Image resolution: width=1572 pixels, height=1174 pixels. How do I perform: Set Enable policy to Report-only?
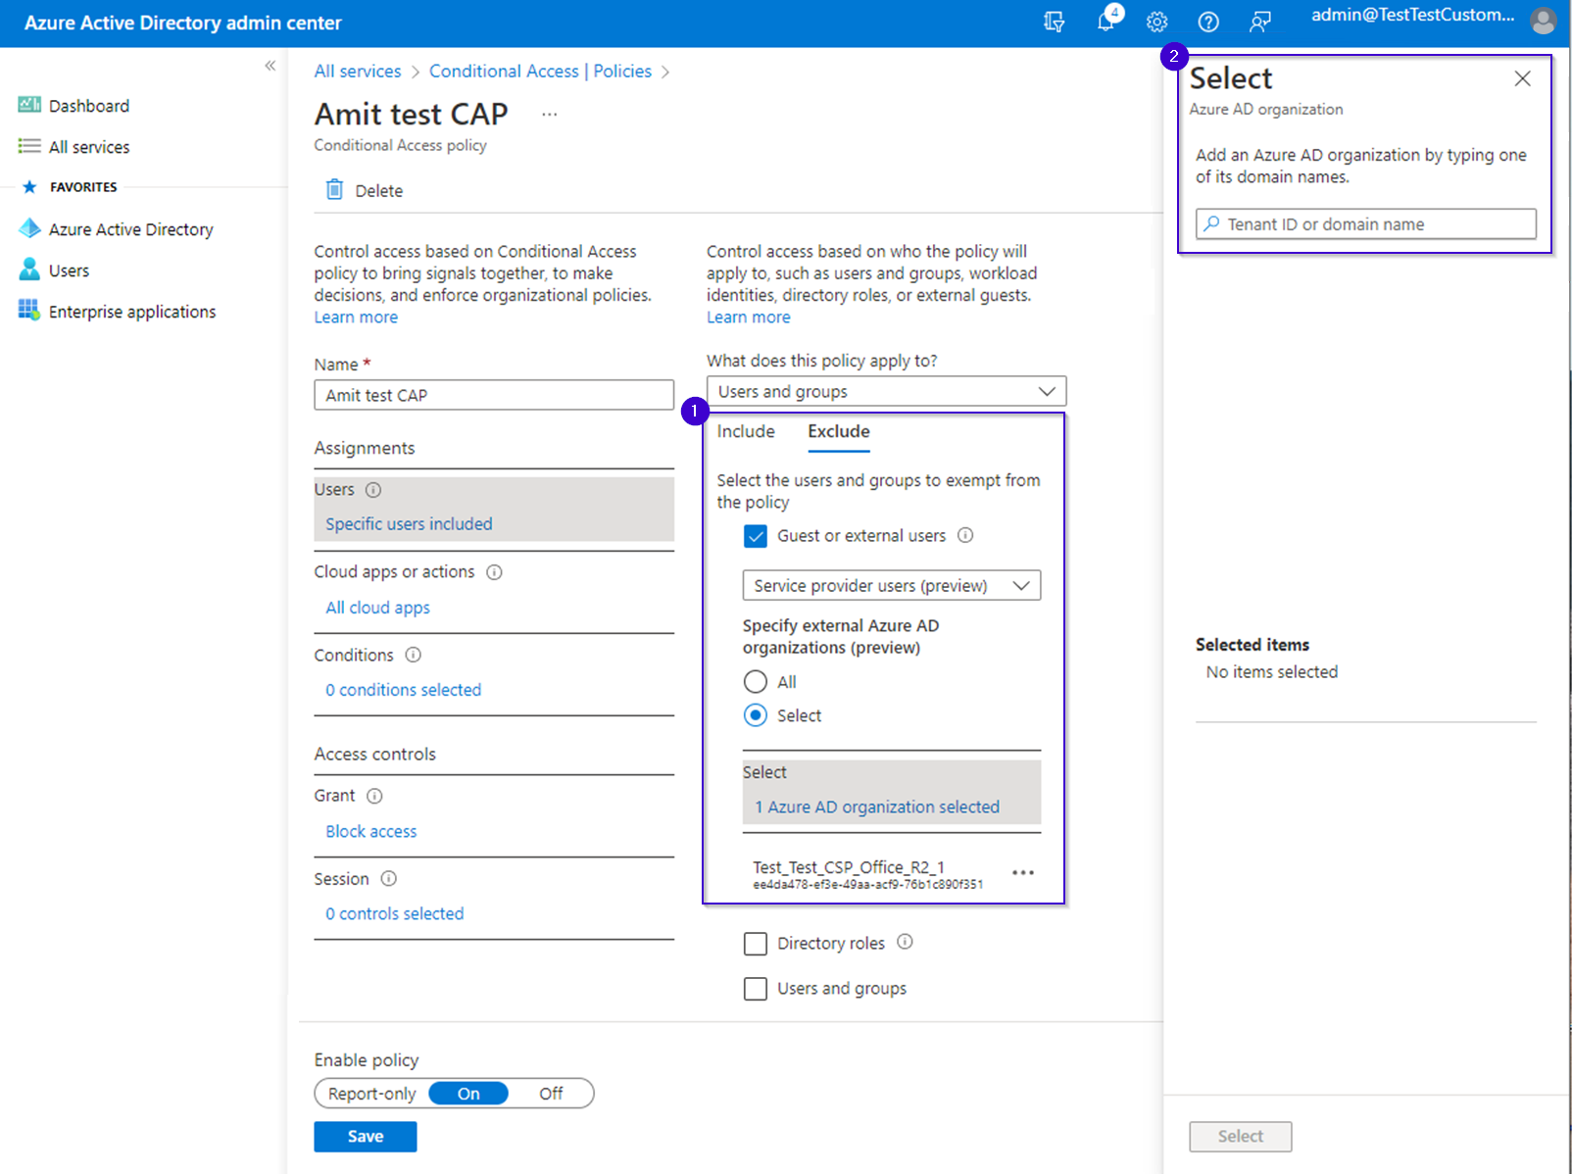tap(372, 1094)
